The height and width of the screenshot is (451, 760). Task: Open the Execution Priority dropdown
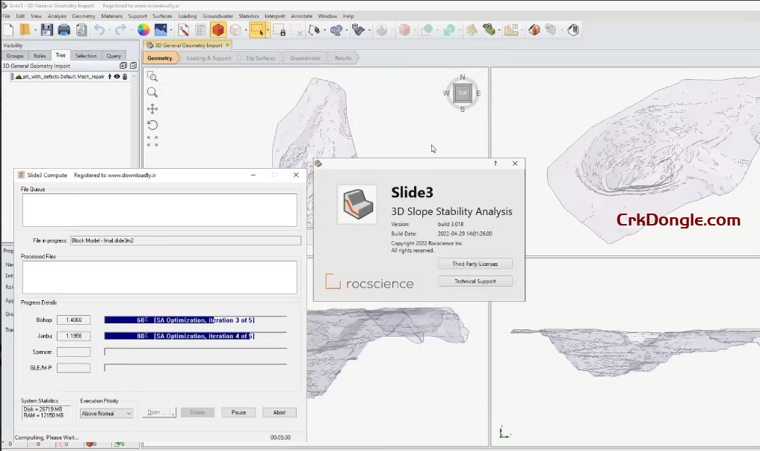(105, 413)
